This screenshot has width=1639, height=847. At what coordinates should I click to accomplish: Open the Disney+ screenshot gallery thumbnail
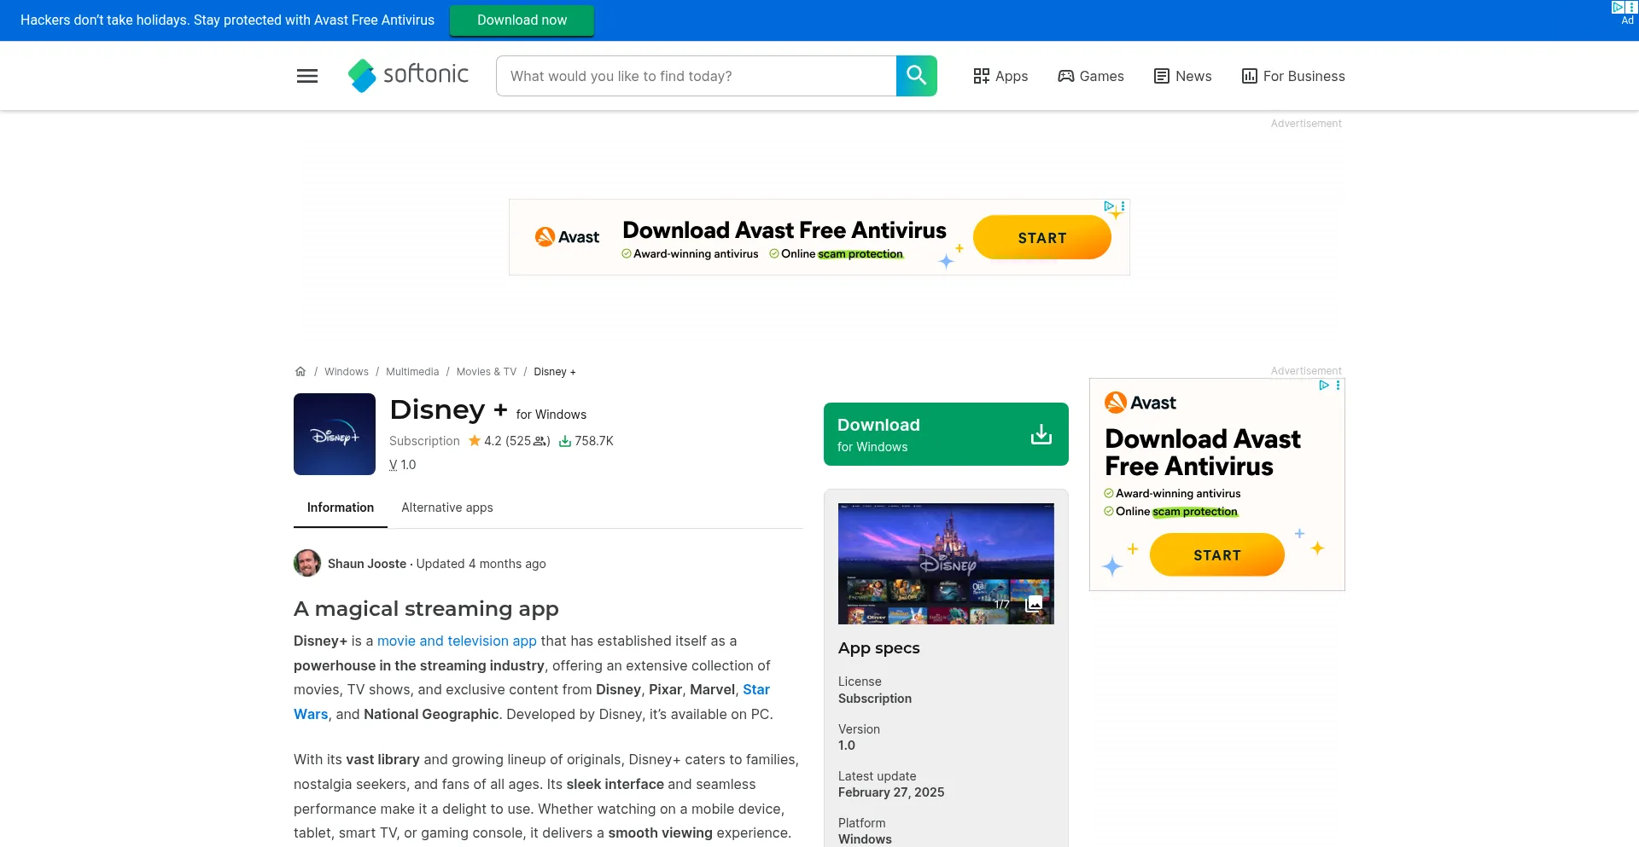pos(946,564)
